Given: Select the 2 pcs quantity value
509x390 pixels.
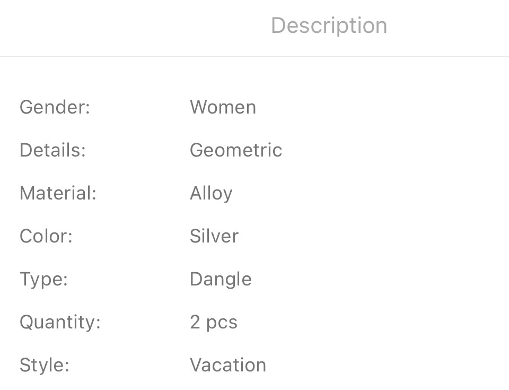Looking at the screenshot, I should click(214, 323).
